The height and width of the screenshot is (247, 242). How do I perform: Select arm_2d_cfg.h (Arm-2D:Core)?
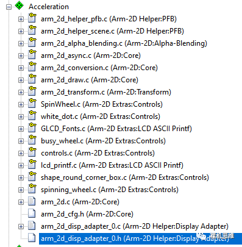pos(87,214)
